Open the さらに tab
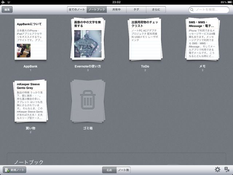The width and height of the screenshot is (233, 175). click(156, 9)
